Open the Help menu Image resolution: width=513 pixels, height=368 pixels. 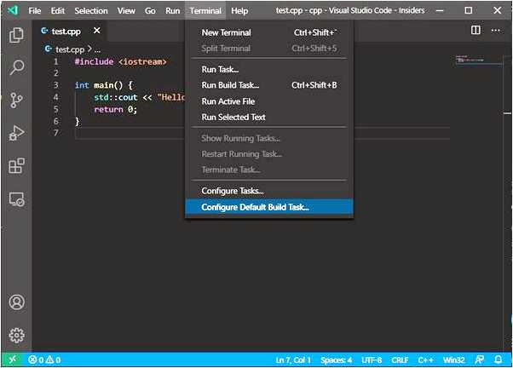(x=239, y=11)
